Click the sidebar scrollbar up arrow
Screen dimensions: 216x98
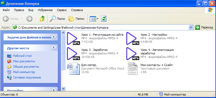(x=63, y=32)
